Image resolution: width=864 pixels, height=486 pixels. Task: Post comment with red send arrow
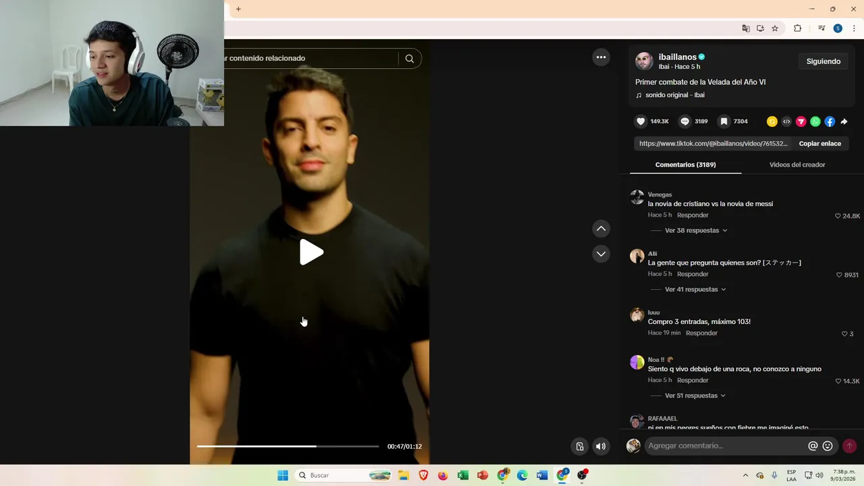849,446
